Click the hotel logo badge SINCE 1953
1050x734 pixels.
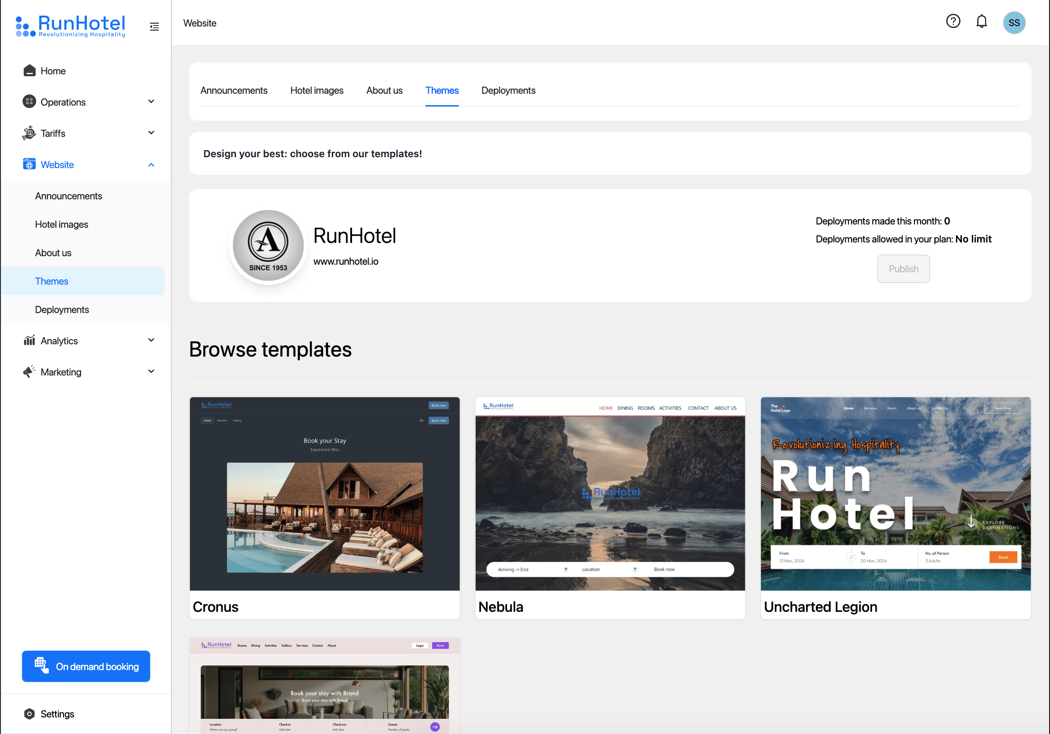(x=268, y=245)
